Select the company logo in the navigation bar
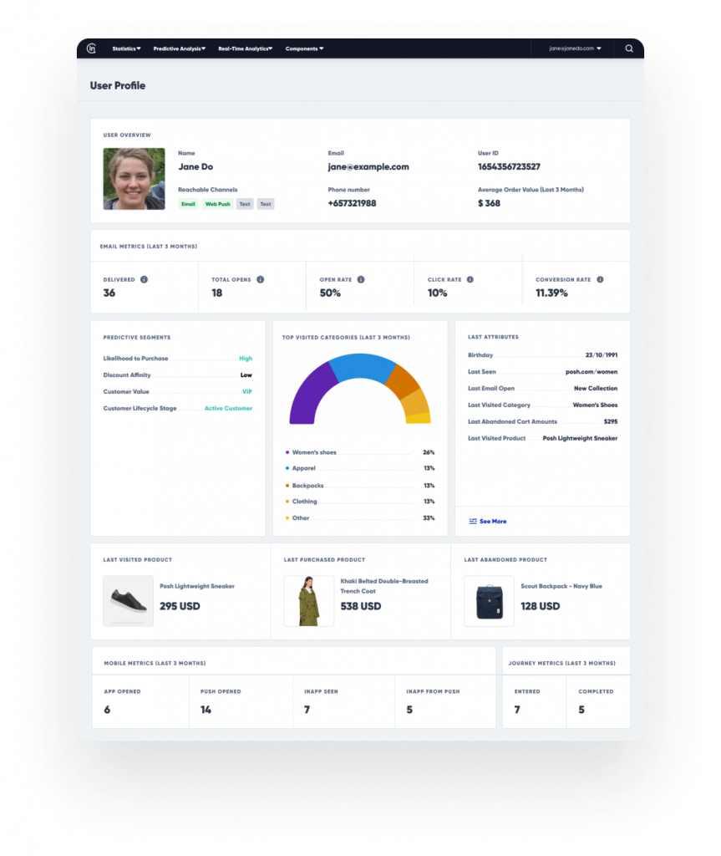Viewport: 721px width, 856px height. coord(92,48)
